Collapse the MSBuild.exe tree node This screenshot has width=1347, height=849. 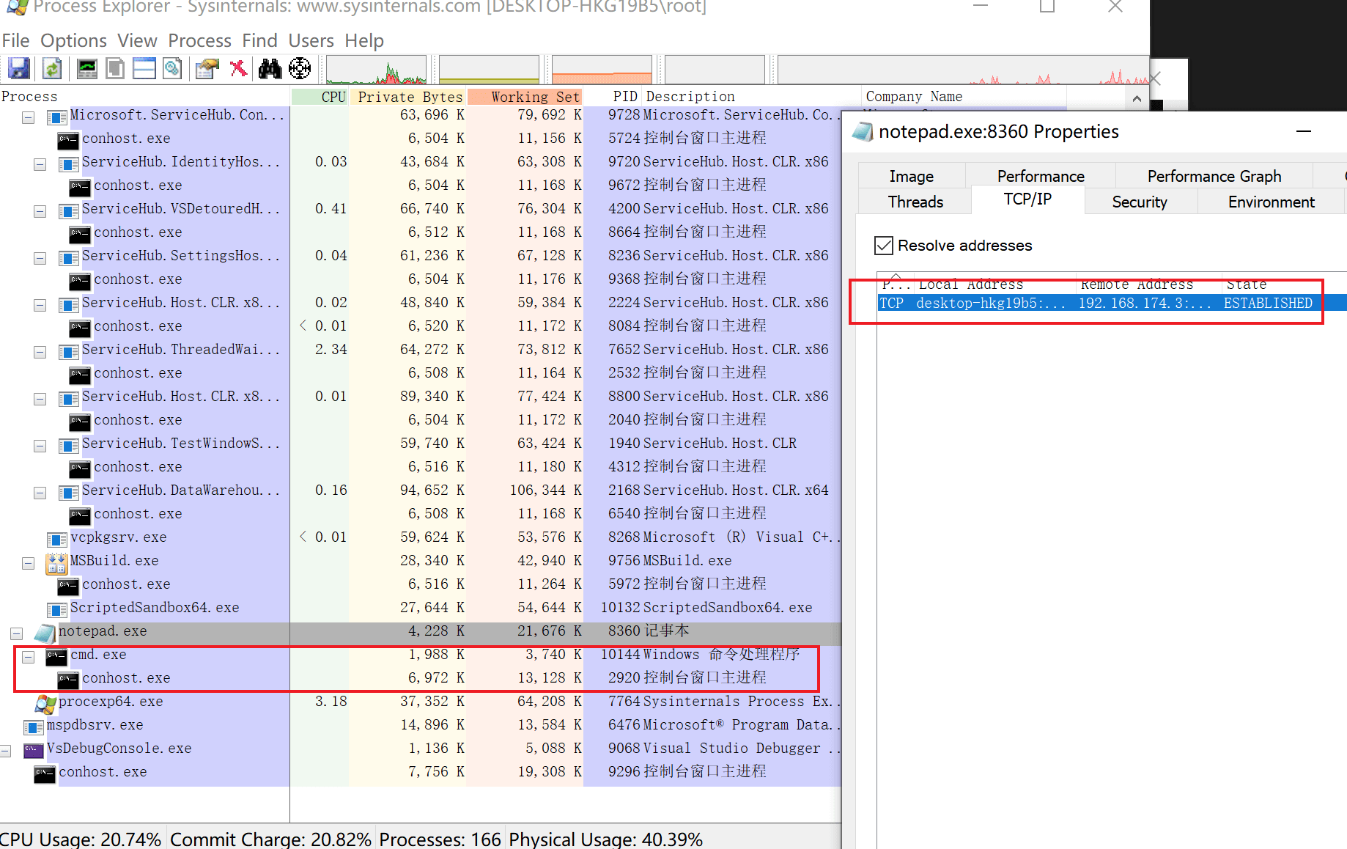(x=28, y=563)
